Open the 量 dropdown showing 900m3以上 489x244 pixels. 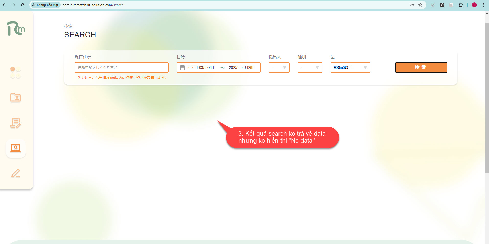pos(350,67)
